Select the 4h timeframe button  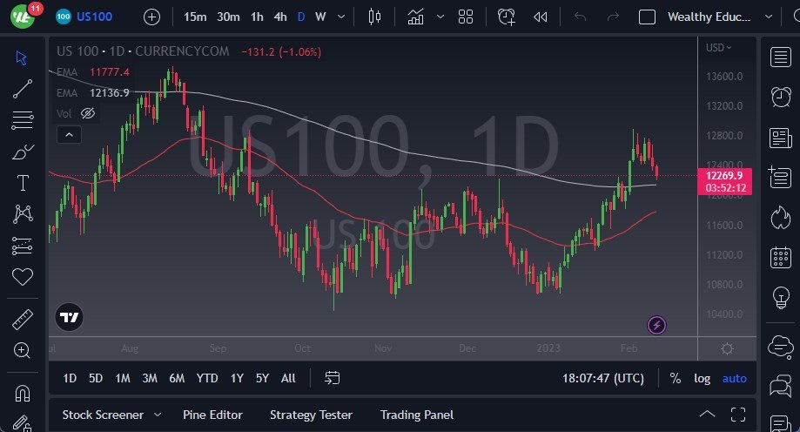[x=279, y=17]
